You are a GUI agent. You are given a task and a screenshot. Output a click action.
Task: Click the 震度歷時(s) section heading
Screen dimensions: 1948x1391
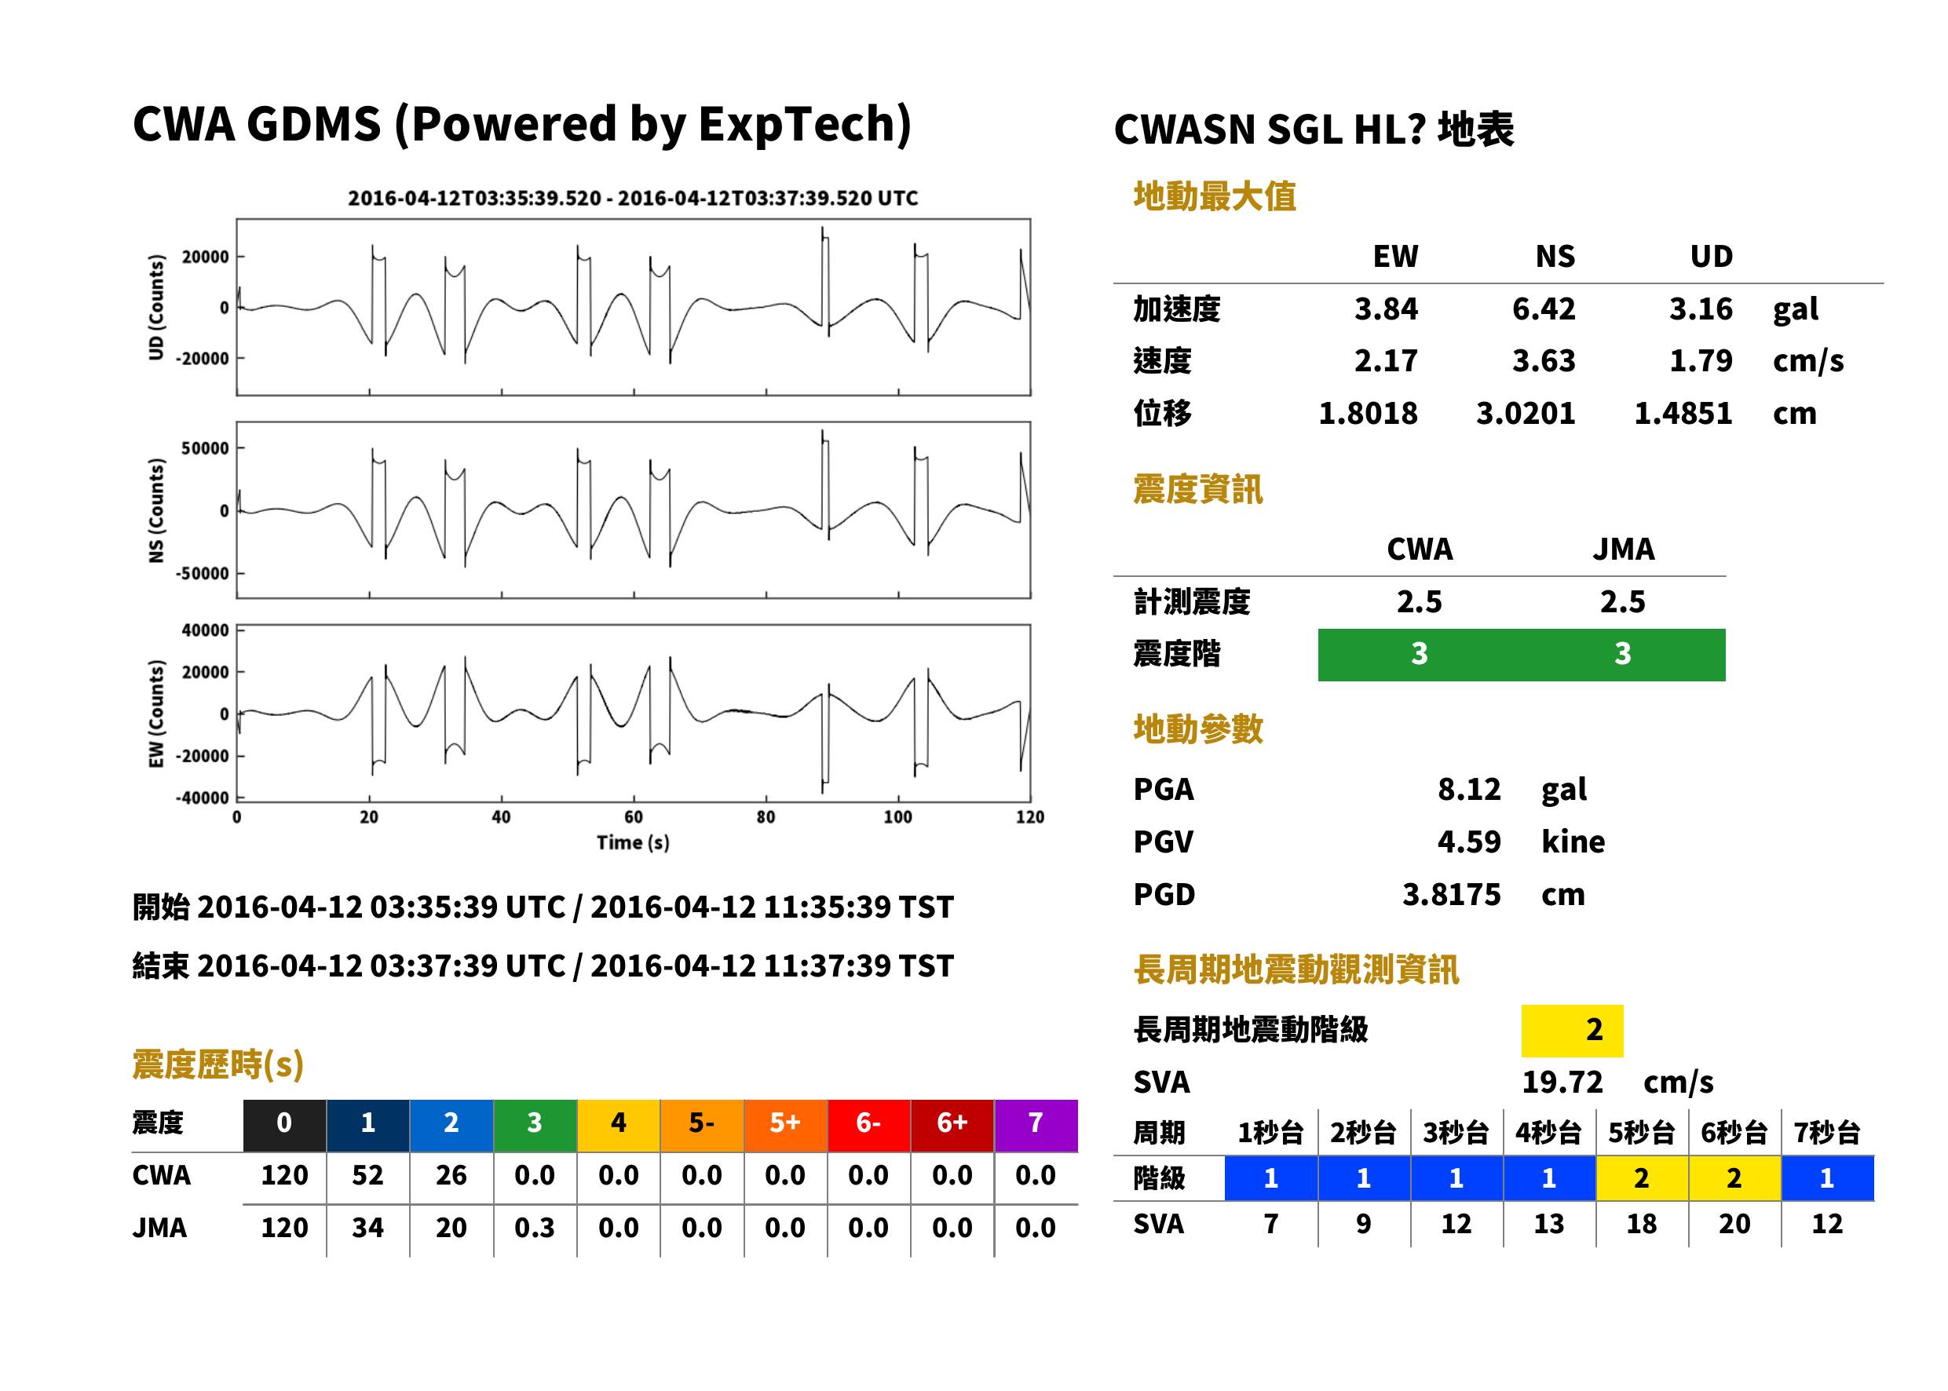218,1064
